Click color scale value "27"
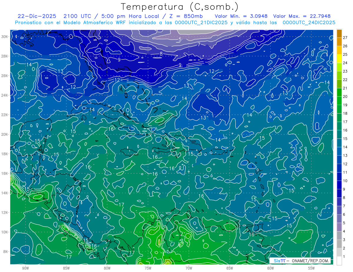 [345, 38]
